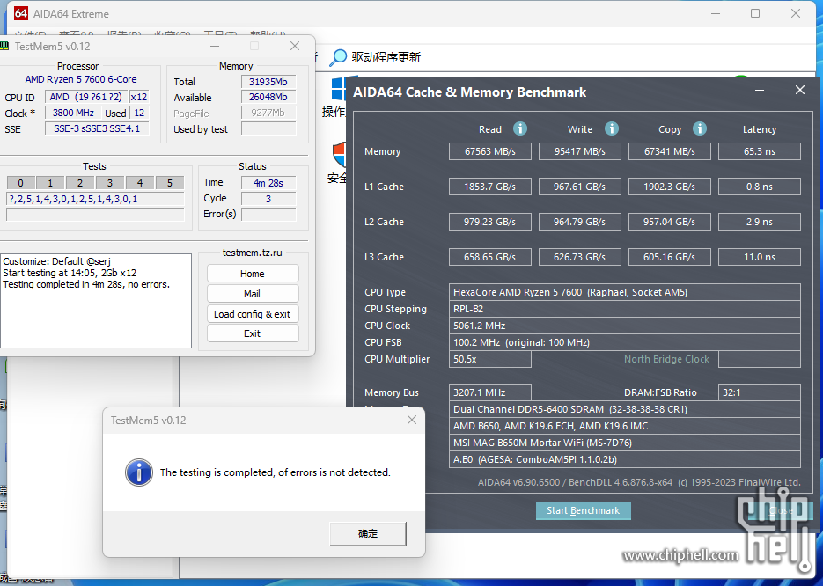Click the Home button in TestMem5

tap(253, 274)
